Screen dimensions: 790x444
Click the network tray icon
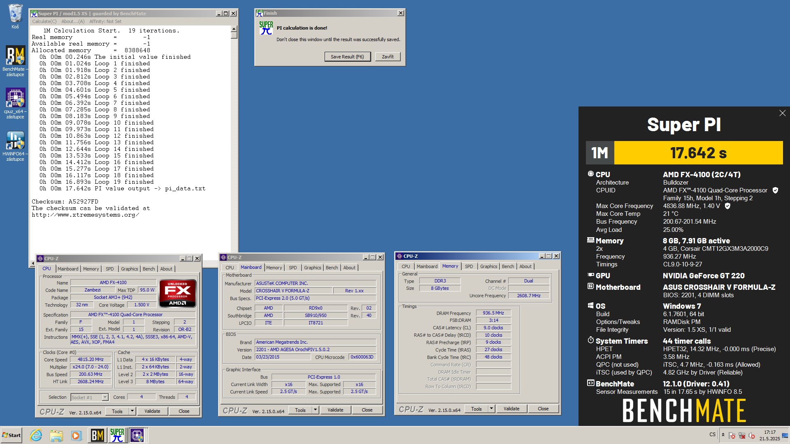(742, 435)
